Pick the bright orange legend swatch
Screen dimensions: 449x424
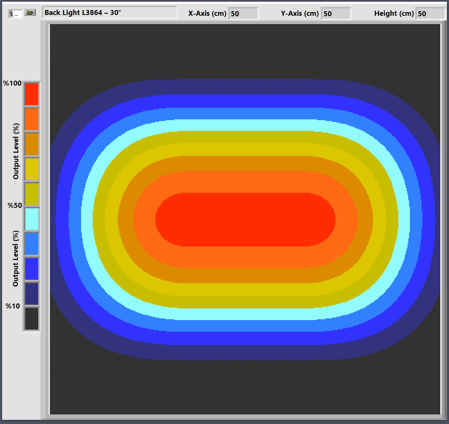pyautogui.click(x=32, y=119)
